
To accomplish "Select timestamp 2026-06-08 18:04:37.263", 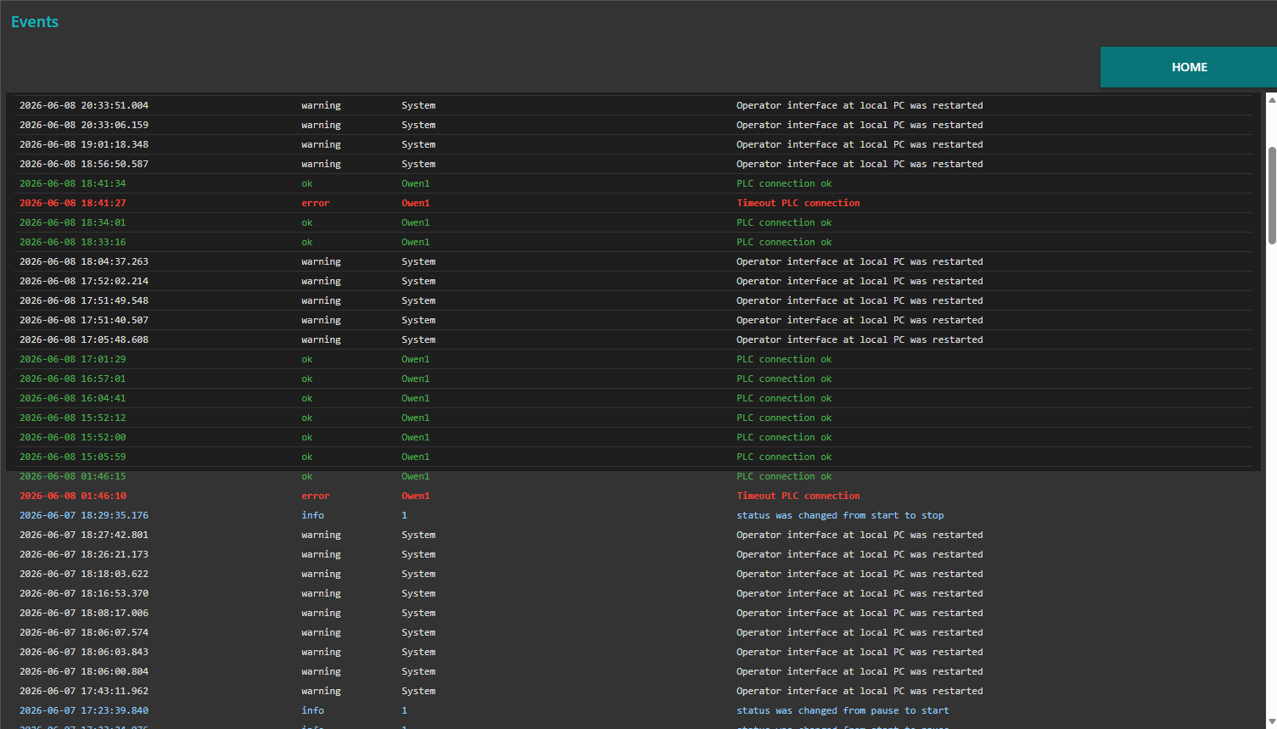I will 84,261.
